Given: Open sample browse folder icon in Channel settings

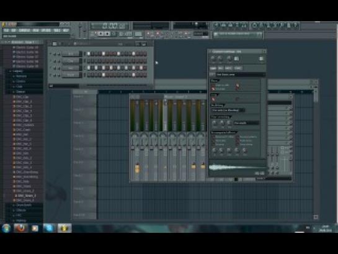Looking at the screenshot, I should click(x=212, y=75).
